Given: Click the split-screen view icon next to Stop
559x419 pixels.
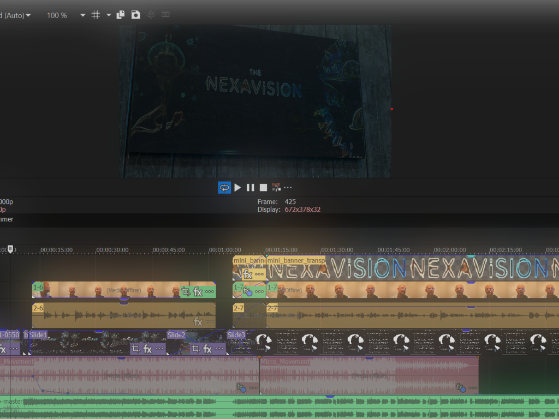Looking at the screenshot, I should coord(276,187).
